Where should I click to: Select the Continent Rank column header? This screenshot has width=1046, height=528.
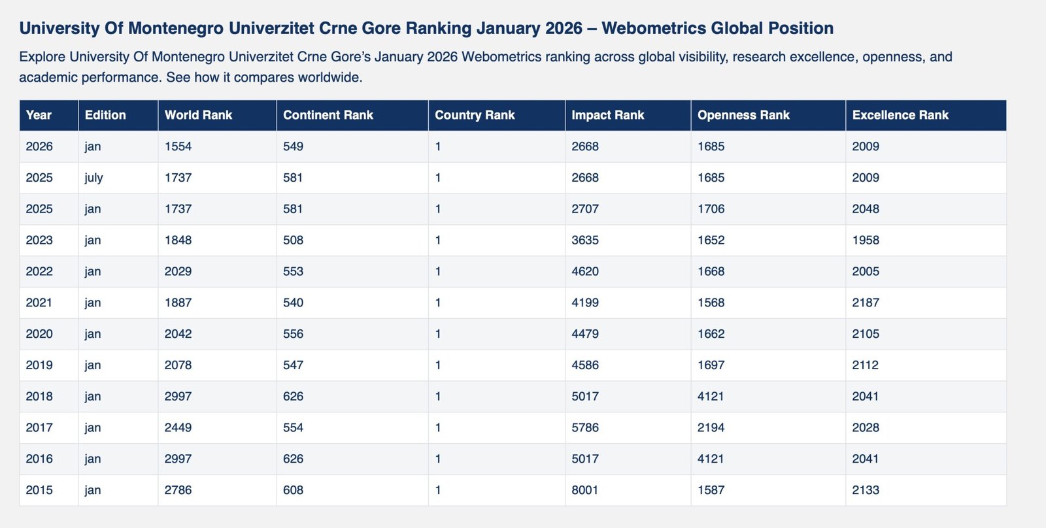coord(328,115)
